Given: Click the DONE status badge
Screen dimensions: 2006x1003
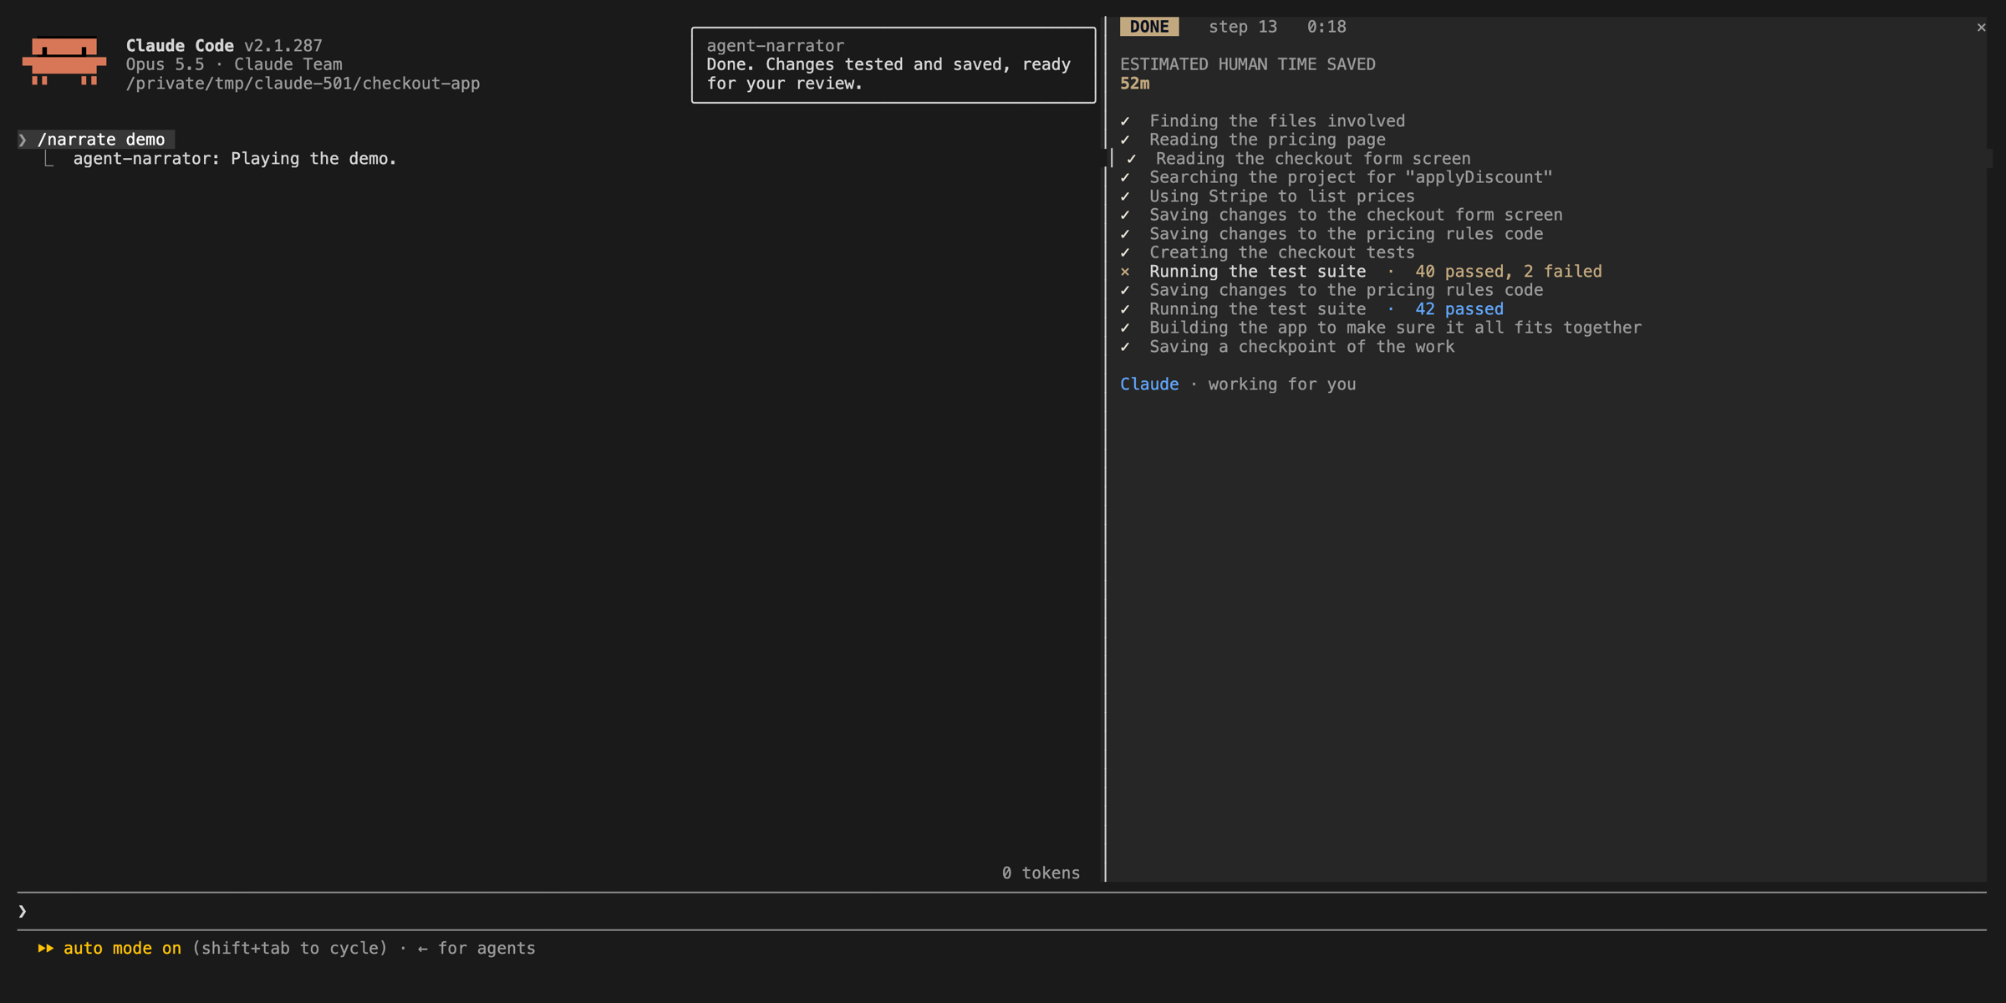Looking at the screenshot, I should click(1149, 27).
